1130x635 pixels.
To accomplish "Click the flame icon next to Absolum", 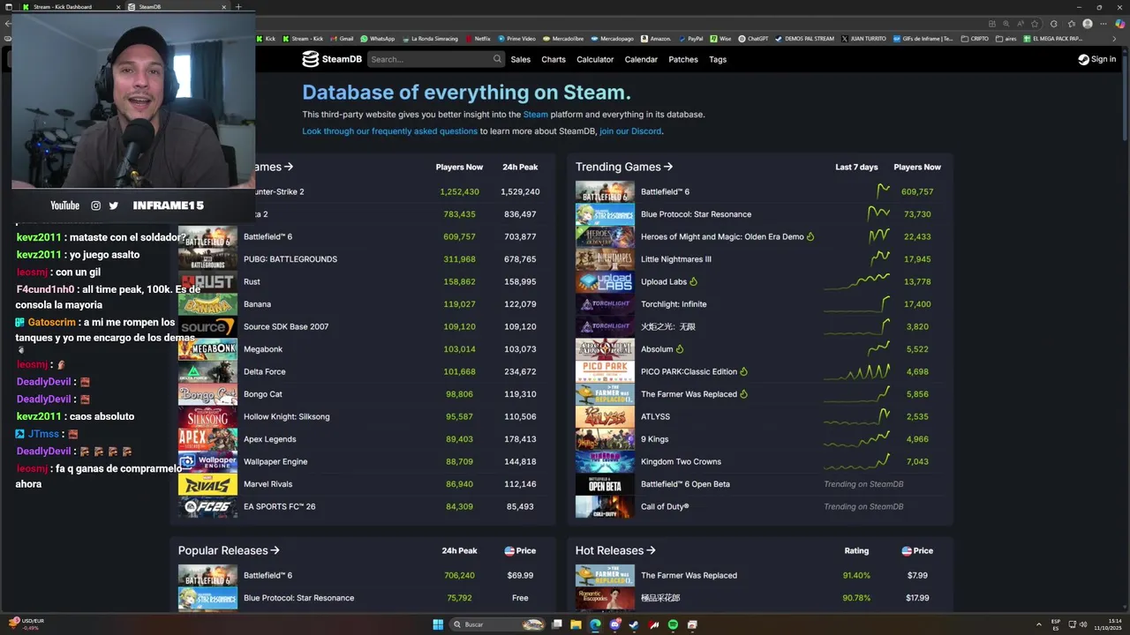I will pyautogui.click(x=680, y=349).
